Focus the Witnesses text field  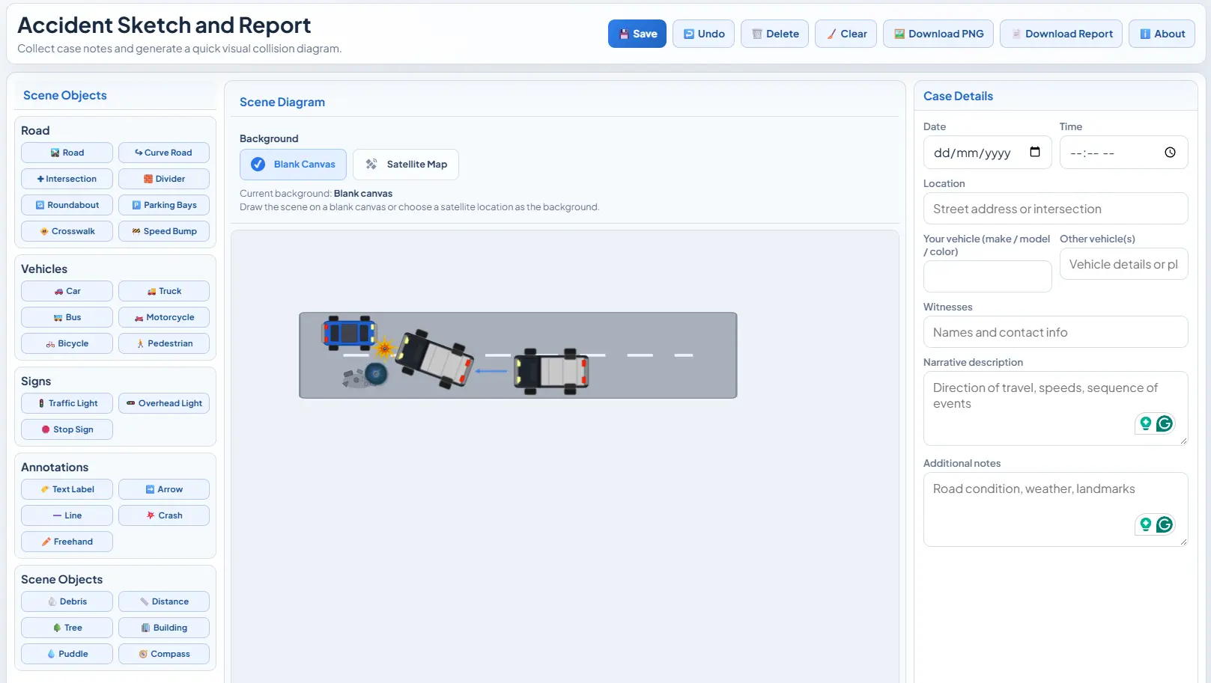[x=1055, y=332]
